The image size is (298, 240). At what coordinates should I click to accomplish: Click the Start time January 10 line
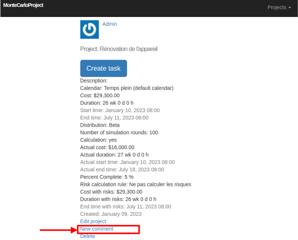pos(120,110)
